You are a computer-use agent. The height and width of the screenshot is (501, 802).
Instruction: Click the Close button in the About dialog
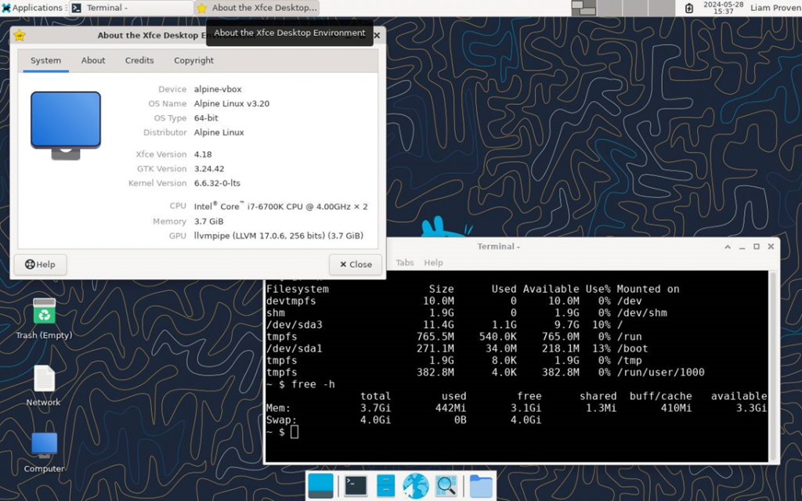coord(355,265)
